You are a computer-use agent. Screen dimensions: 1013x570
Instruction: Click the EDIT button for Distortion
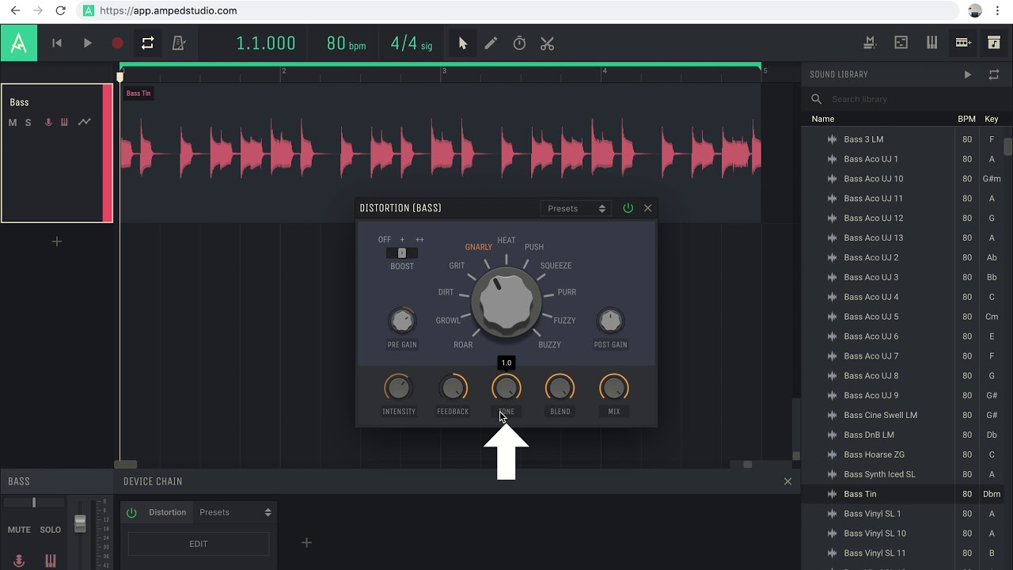(x=199, y=544)
